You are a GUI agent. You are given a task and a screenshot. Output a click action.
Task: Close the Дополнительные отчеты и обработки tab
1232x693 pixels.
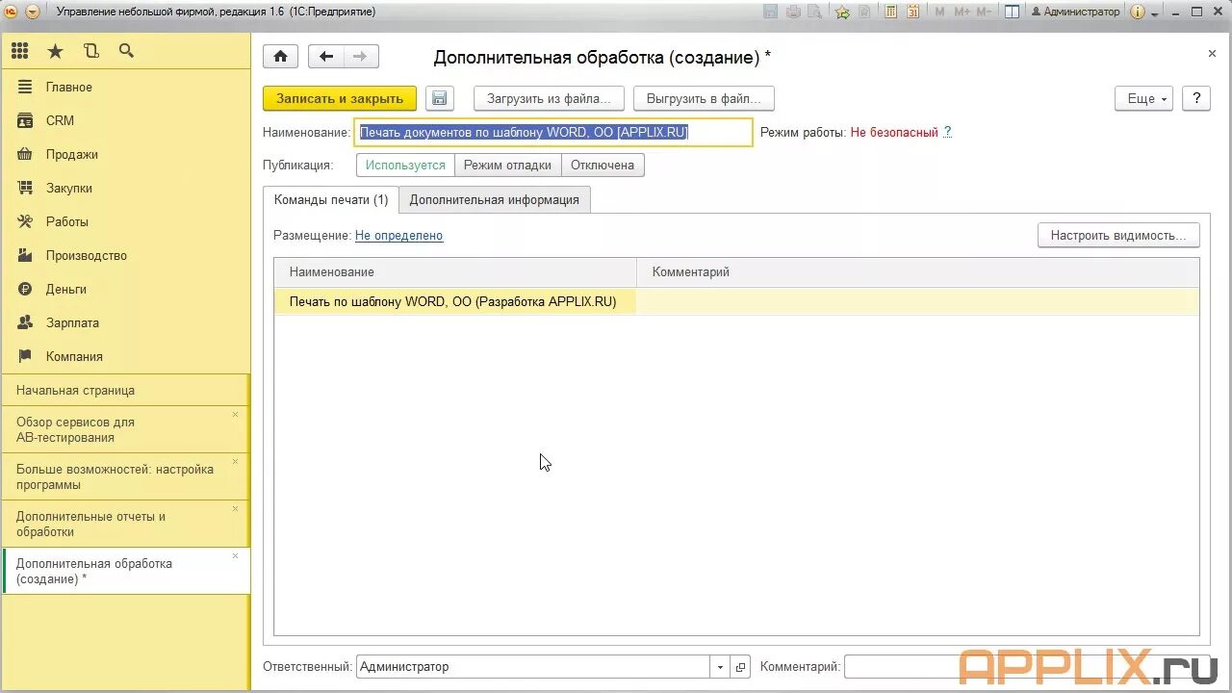tap(235, 509)
